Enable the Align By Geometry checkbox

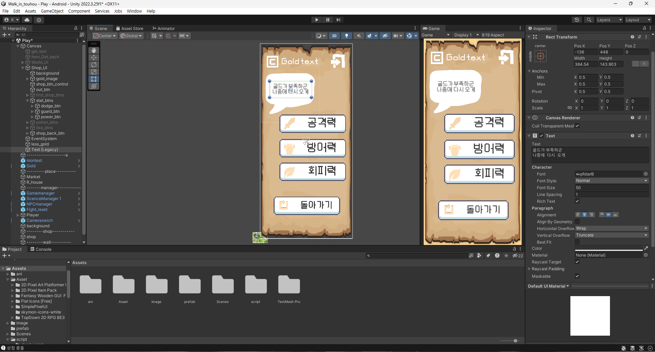click(x=577, y=221)
